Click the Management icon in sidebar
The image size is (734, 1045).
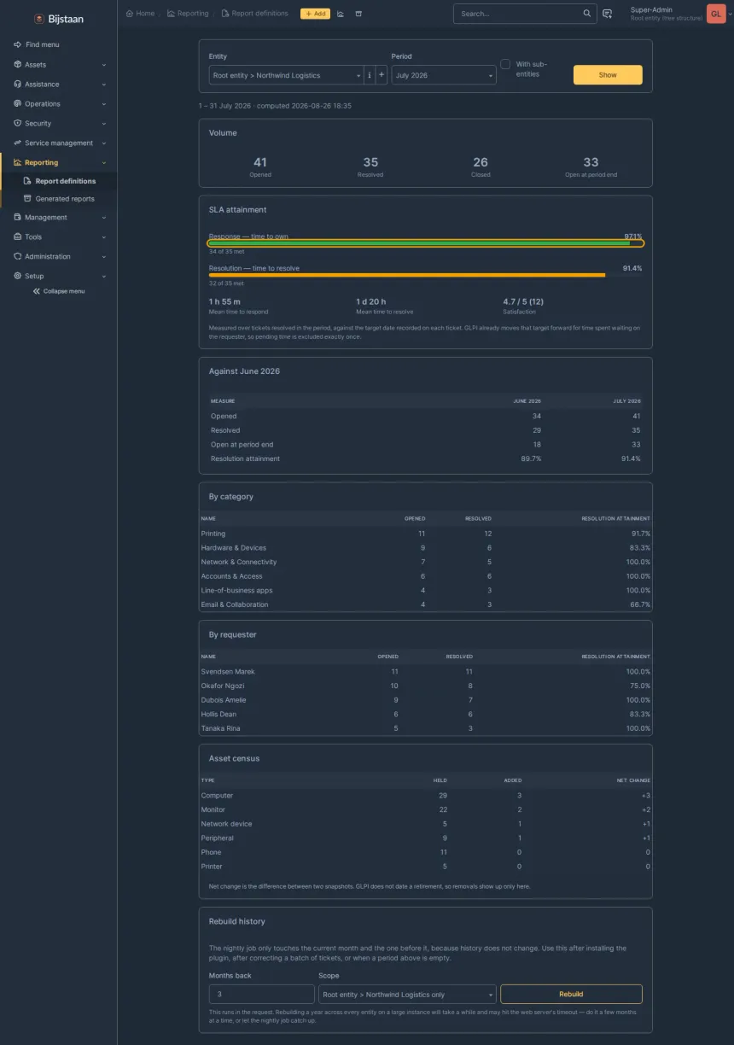click(17, 217)
